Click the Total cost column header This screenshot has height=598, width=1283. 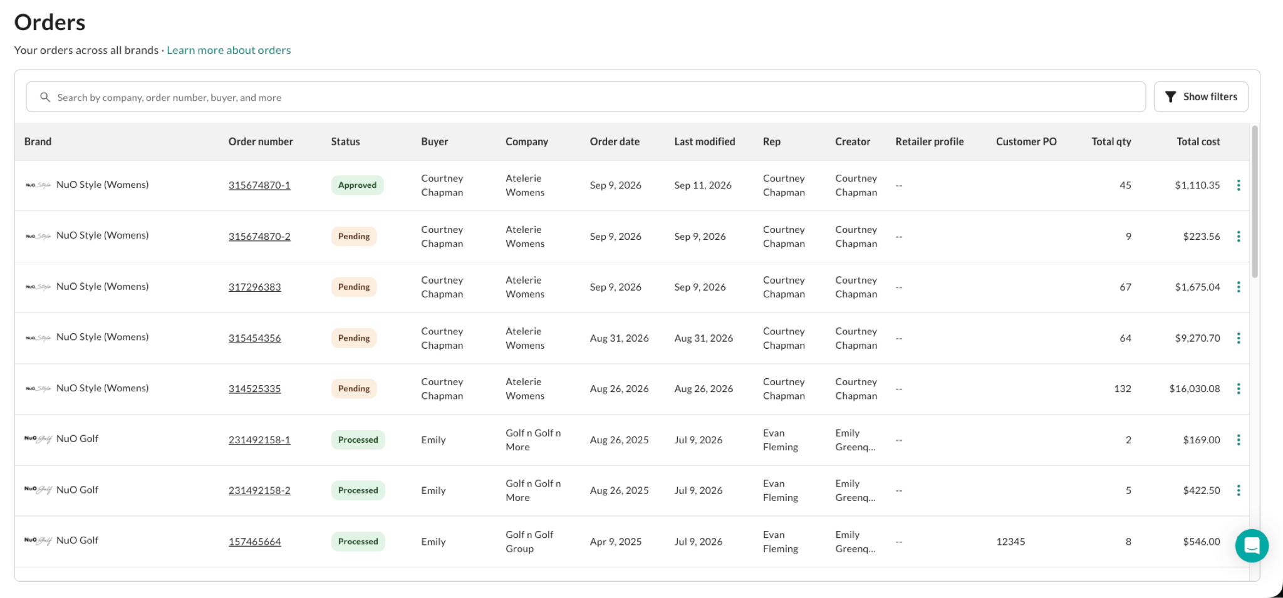(1198, 142)
